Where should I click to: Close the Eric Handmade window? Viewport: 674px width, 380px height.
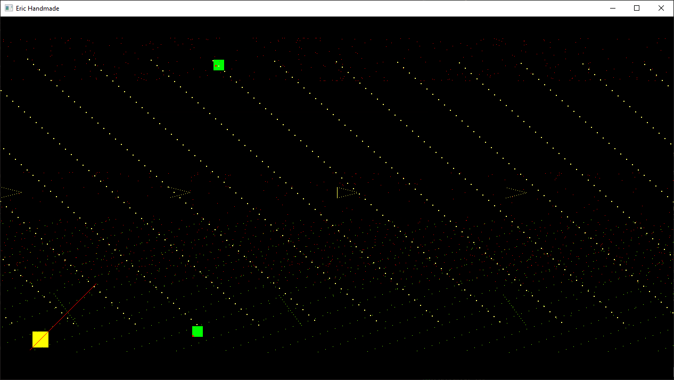[661, 8]
